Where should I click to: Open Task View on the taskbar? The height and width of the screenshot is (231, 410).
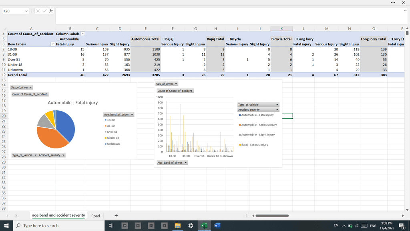(x=111, y=225)
